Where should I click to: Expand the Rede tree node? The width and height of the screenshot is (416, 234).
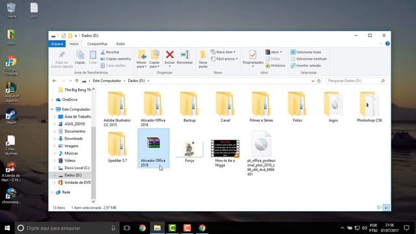(x=52, y=192)
